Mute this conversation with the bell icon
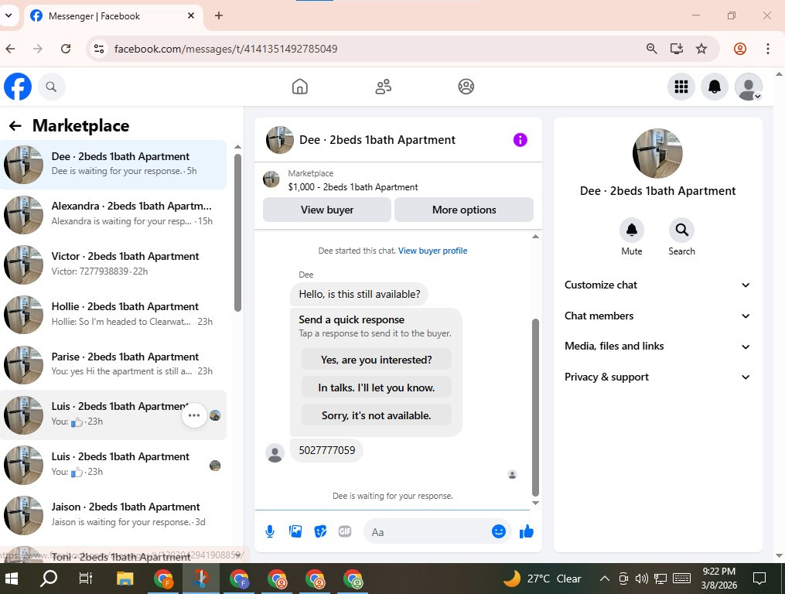Image resolution: width=785 pixels, height=594 pixels. point(632,230)
